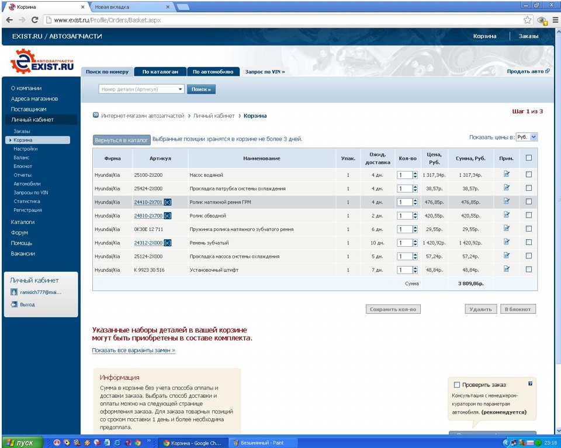Screen dimensions: 561x448
Task: Go back with browser back arrow
Action: pyautogui.click(x=9, y=20)
